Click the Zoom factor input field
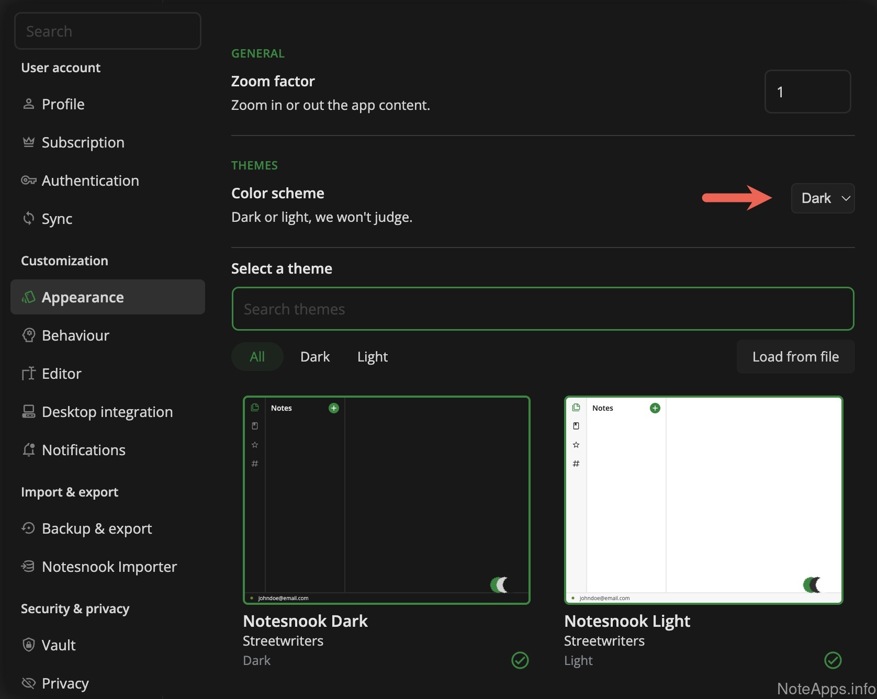This screenshot has height=699, width=877. point(807,92)
